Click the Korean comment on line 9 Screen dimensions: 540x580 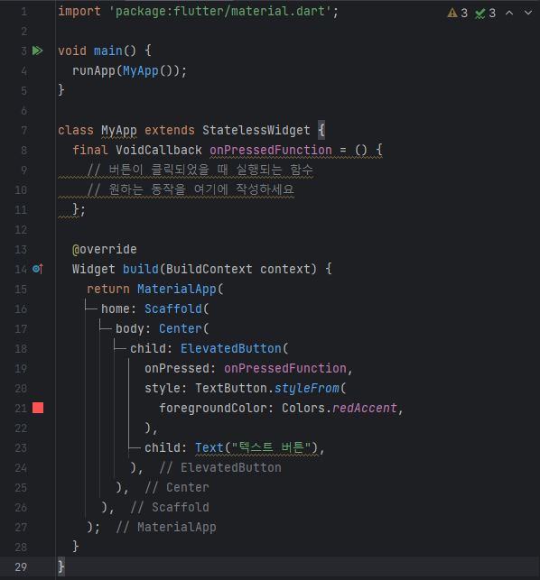click(200, 170)
